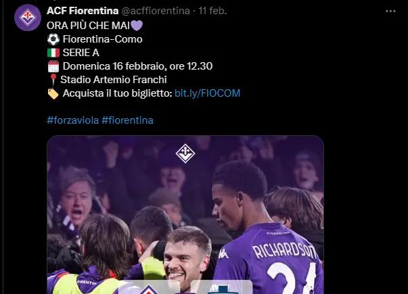Screen dimensions: 408x294
Task: Click the Fiorentina crest logo in image
Action: click(x=185, y=153)
